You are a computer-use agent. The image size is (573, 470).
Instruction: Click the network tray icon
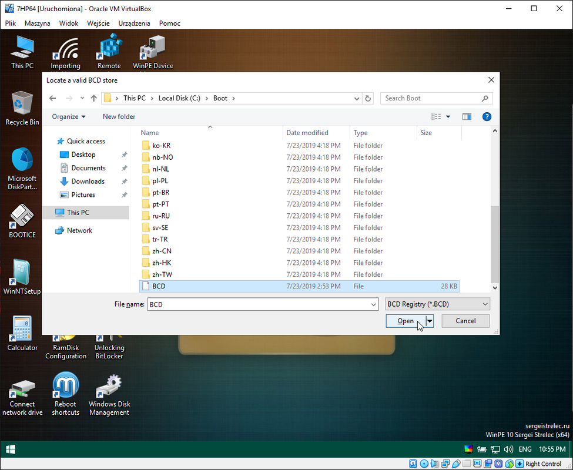pos(495,449)
